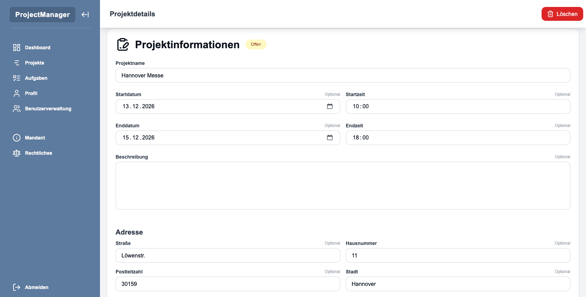This screenshot has height=297, width=586.
Task: Focus the Projektname input field
Action: pyautogui.click(x=343, y=75)
